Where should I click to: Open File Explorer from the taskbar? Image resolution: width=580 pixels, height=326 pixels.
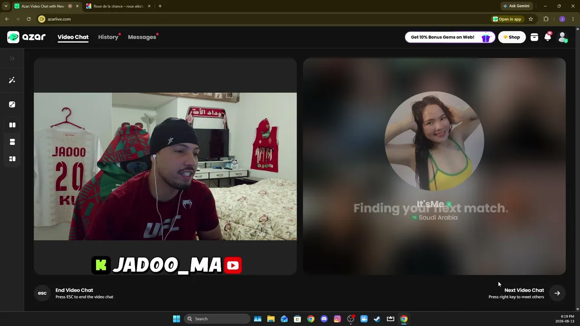pos(271,319)
